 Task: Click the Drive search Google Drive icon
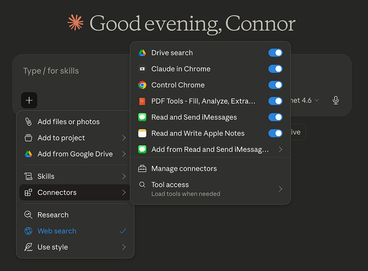click(x=142, y=53)
